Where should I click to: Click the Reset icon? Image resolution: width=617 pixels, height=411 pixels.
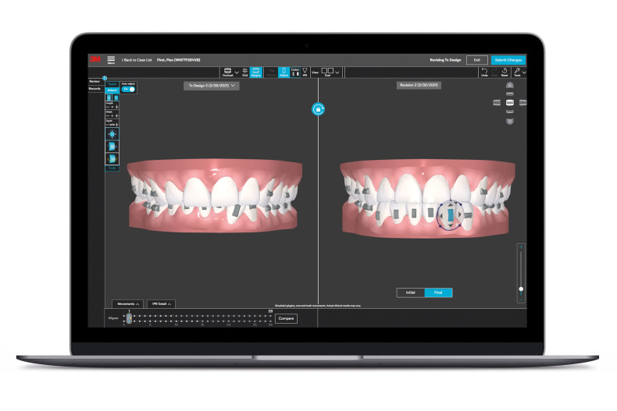(505, 72)
